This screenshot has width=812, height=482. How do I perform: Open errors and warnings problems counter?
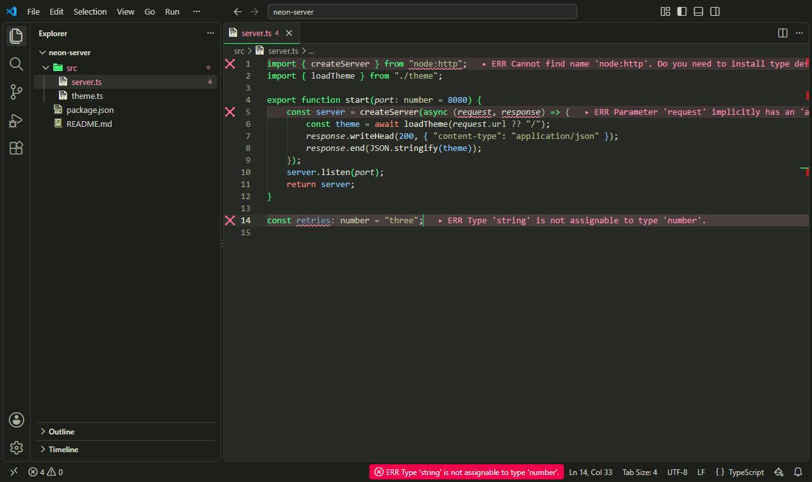click(x=46, y=472)
